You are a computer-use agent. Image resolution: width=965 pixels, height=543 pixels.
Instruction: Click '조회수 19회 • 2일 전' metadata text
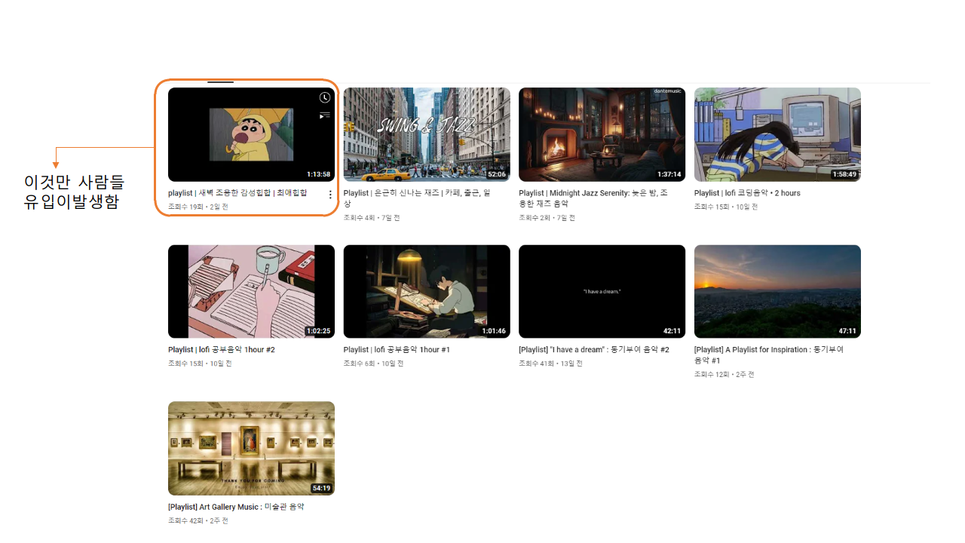click(198, 207)
